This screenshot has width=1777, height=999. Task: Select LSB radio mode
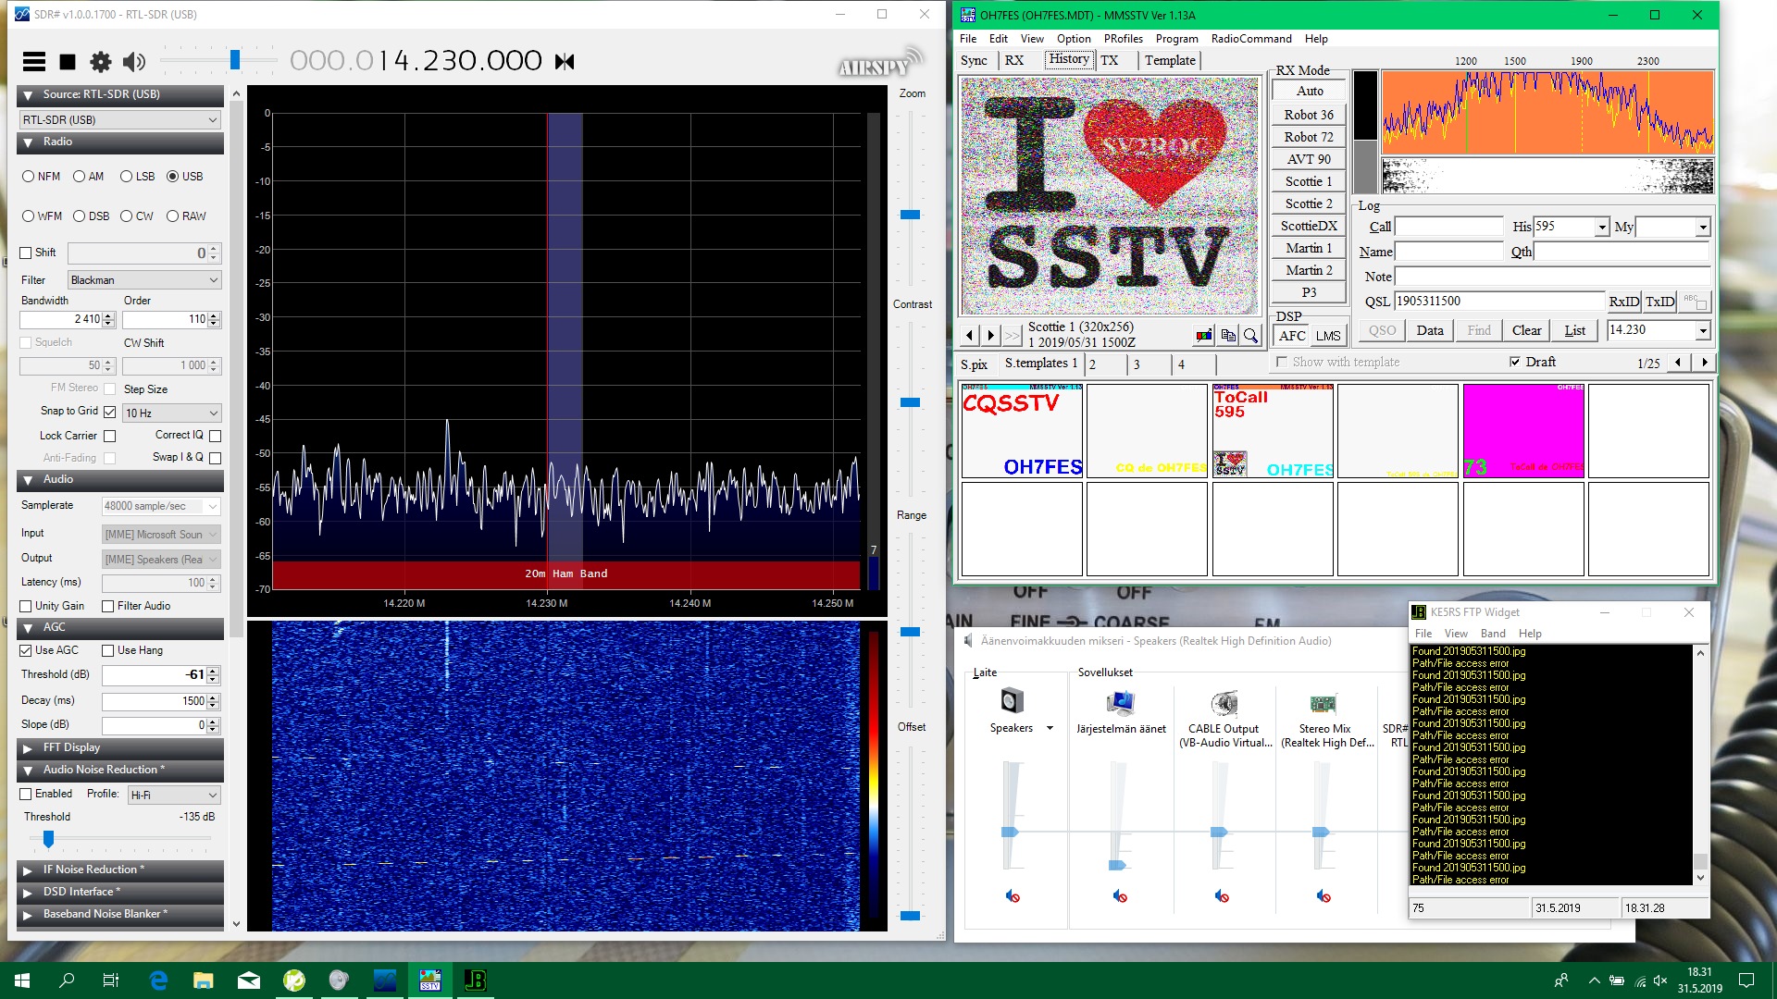[127, 177]
